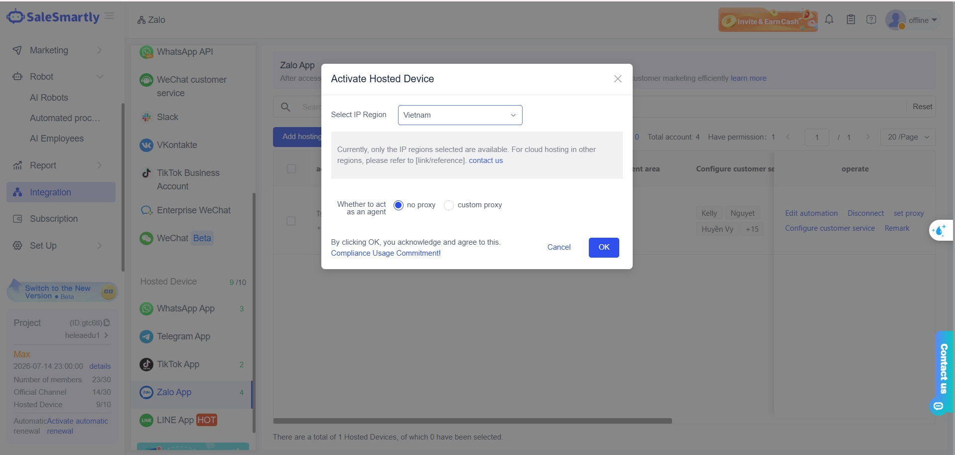This screenshot has width=955, height=455.
Task: Click the page number input field
Action: click(x=817, y=137)
